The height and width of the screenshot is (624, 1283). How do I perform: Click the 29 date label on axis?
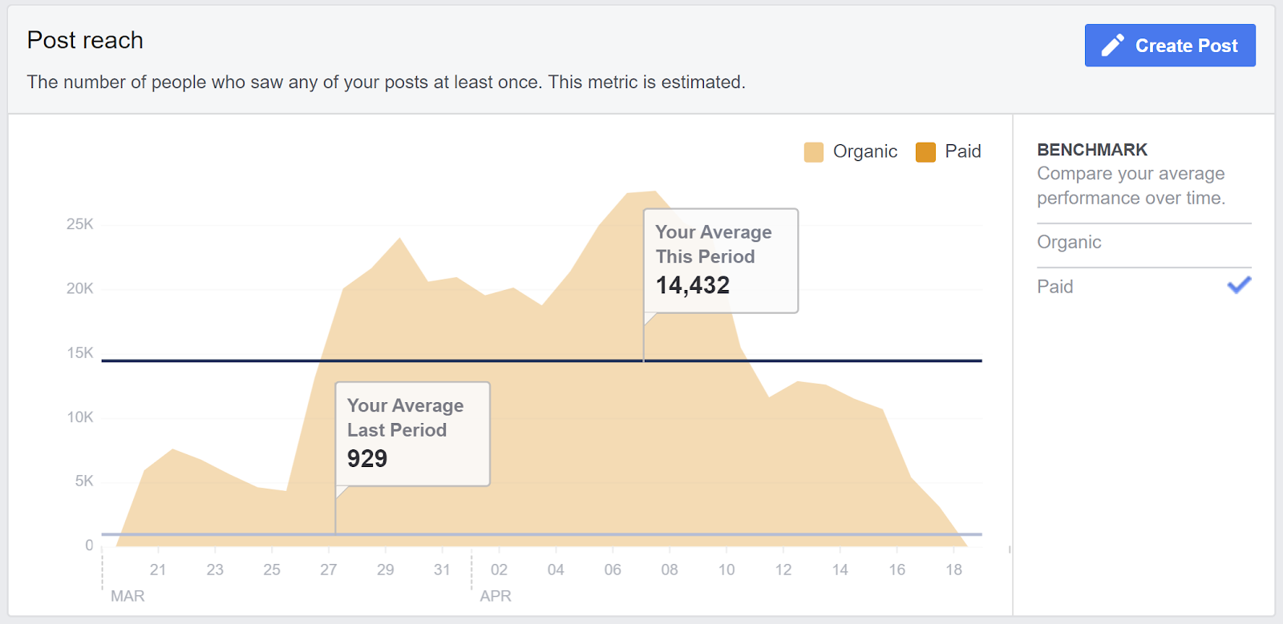(386, 570)
